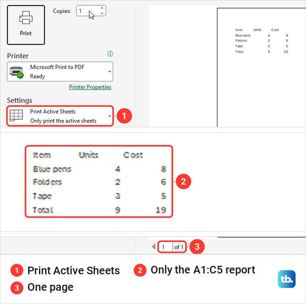Click the 'Copies:' label
The image size is (306, 304).
pyautogui.click(x=62, y=11)
